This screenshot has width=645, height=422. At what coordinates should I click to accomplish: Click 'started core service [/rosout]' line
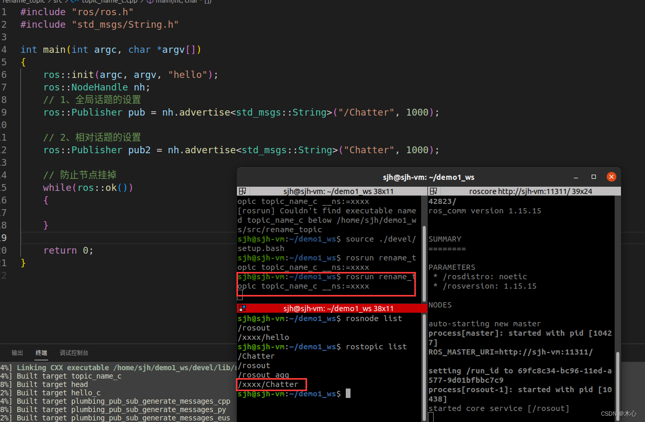click(499, 408)
